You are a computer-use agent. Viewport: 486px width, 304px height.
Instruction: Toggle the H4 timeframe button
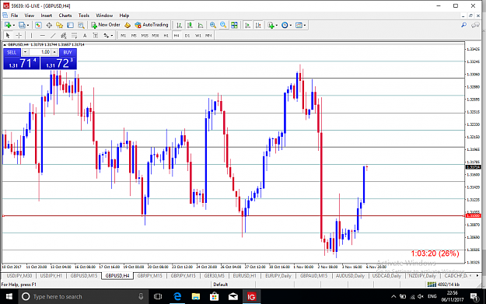(x=177, y=35)
